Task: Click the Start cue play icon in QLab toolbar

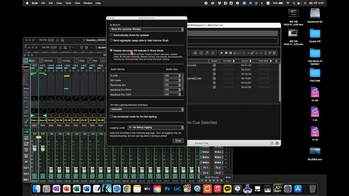Action: pos(221,53)
